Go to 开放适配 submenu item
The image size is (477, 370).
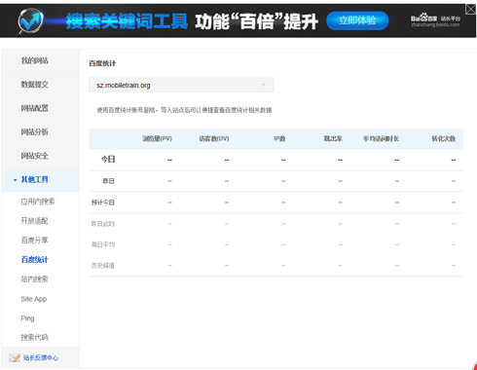pyautogui.click(x=34, y=221)
